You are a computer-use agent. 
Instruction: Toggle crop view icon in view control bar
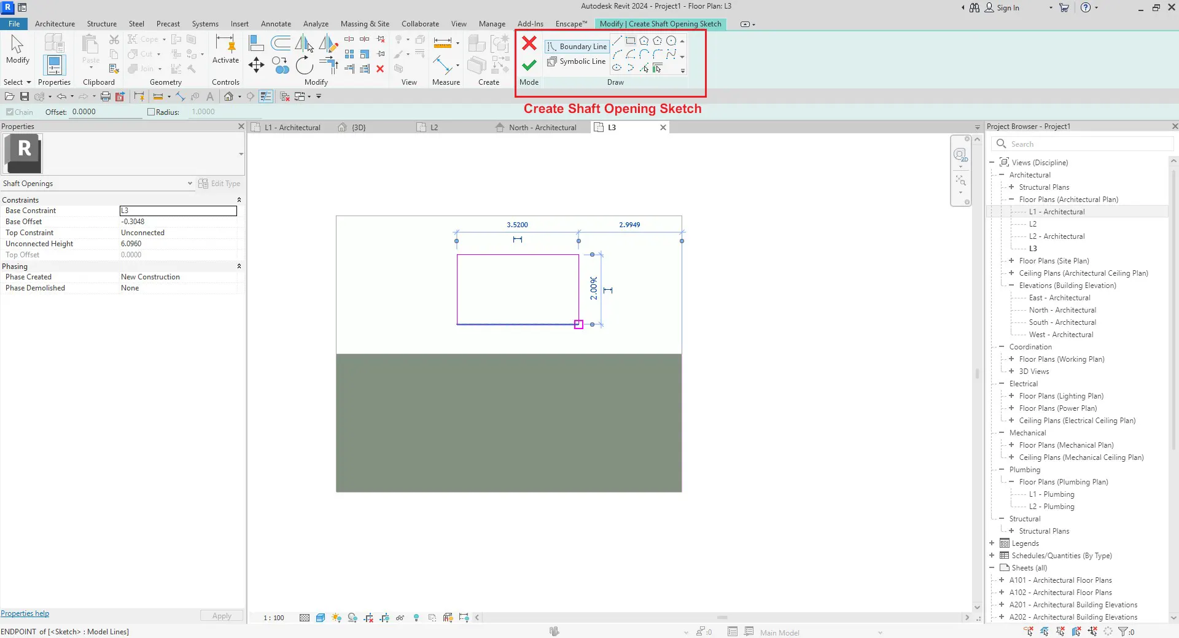pos(368,618)
